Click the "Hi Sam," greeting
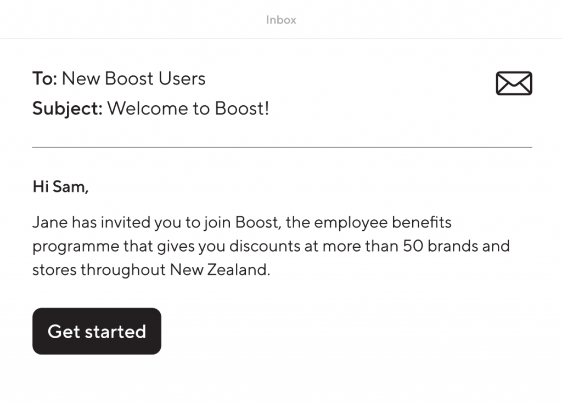The height and width of the screenshot is (404, 562). (60, 187)
